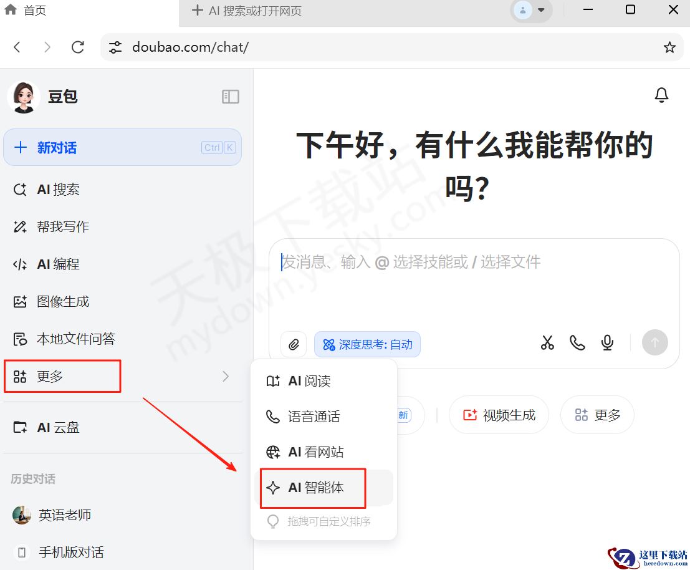Bookmark page with the star icon
The image size is (690, 570).
669,47
